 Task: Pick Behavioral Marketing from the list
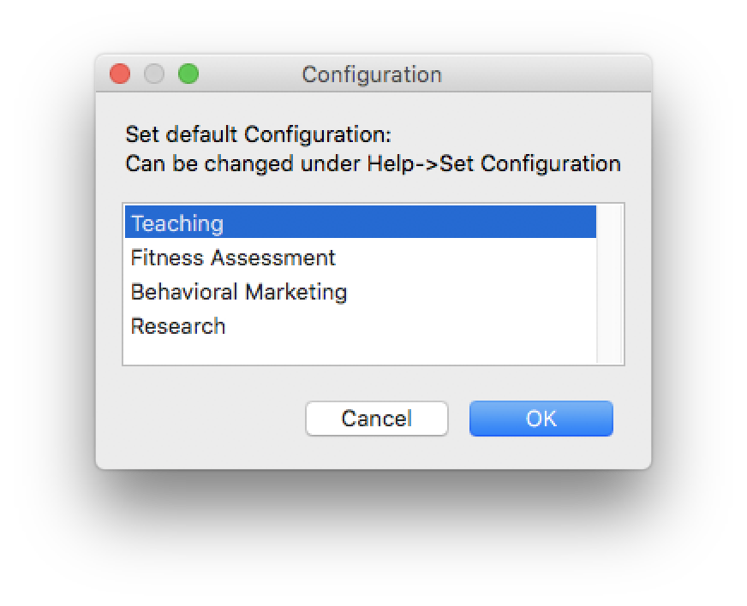coord(238,292)
